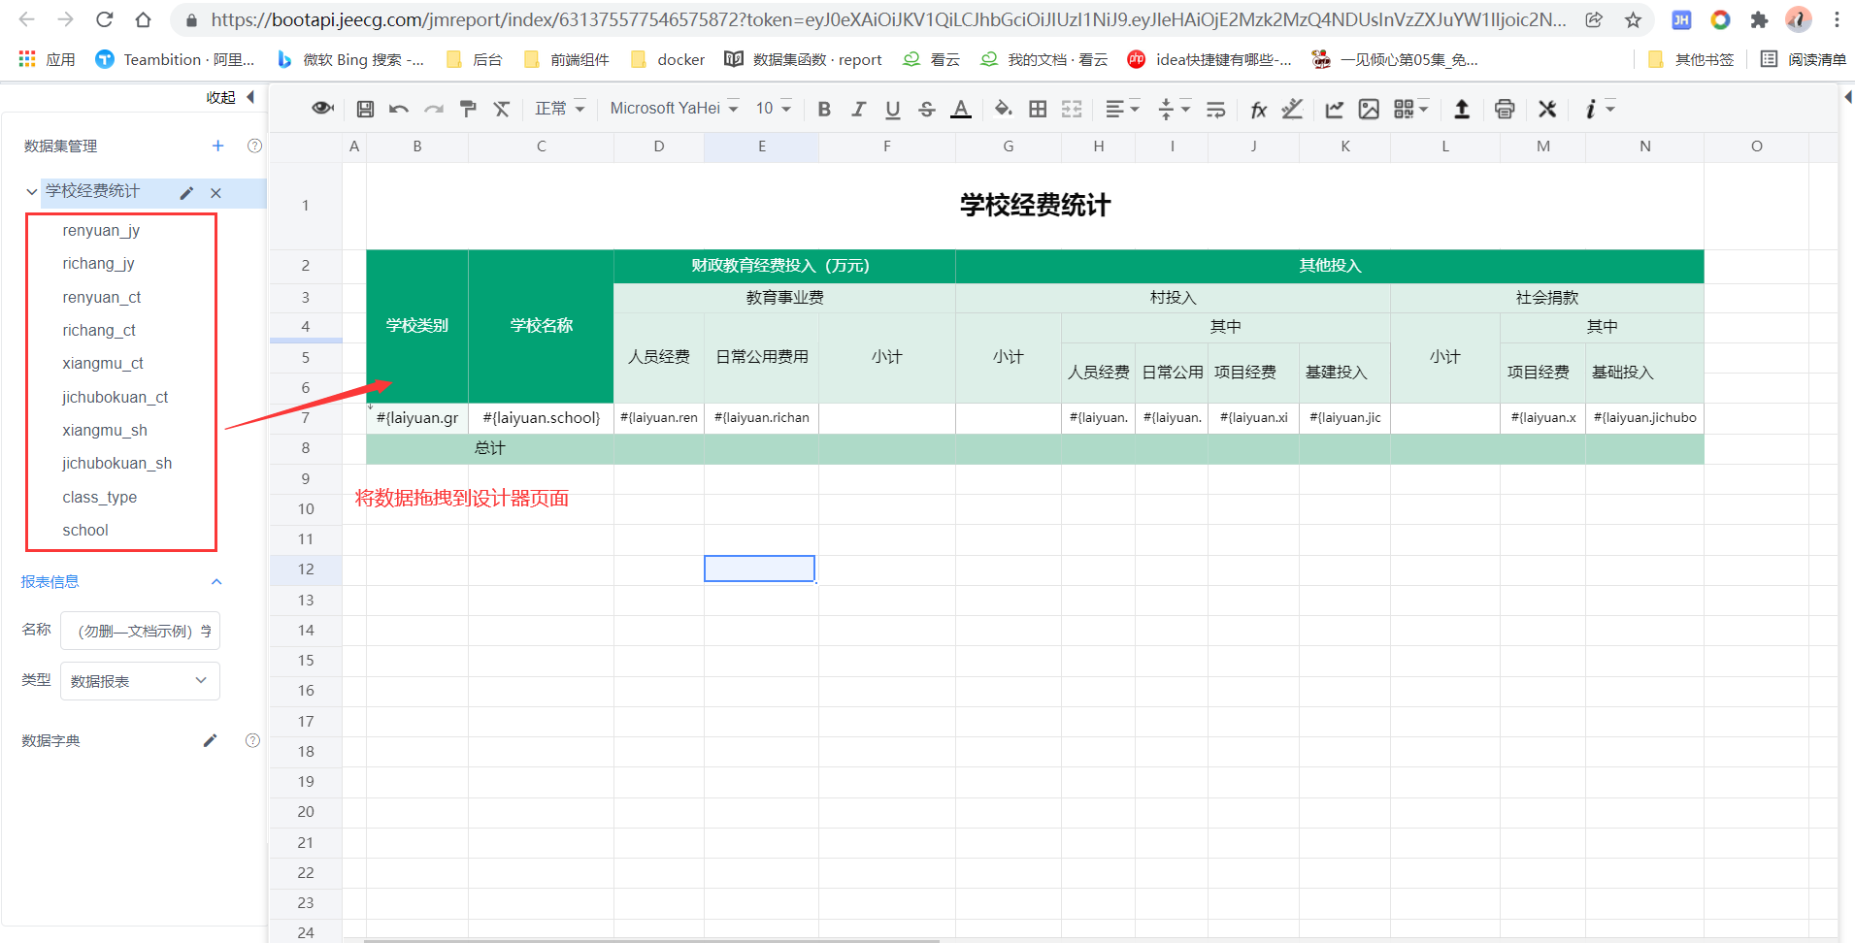Screen dimensions: 1855x943
Task: Insert an image from the toolbar
Action: (1369, 109)
